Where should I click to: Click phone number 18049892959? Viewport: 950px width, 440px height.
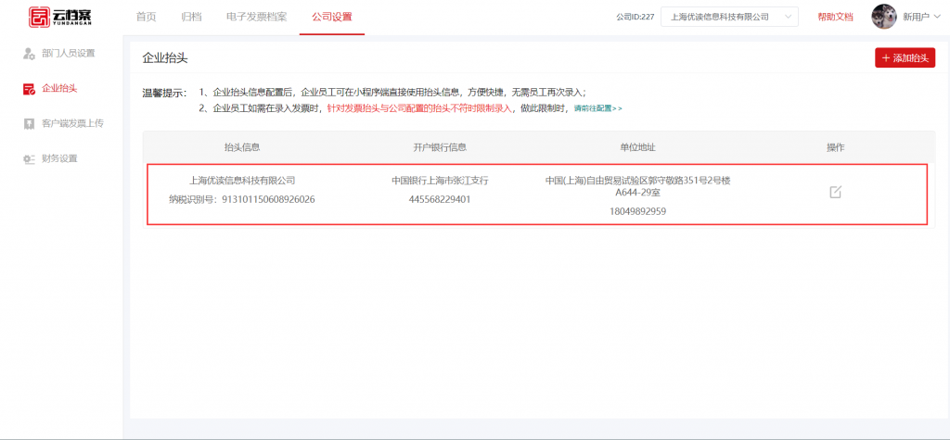pyautogui.click(x=638, y=211)
